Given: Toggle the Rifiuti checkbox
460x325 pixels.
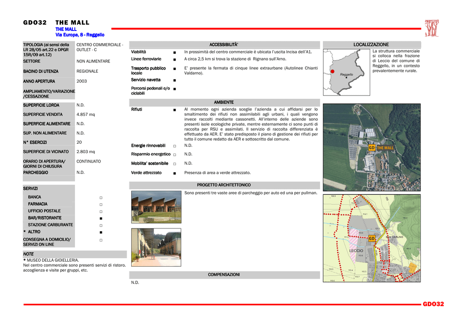Looking at the screenshot, I should 175,110.
